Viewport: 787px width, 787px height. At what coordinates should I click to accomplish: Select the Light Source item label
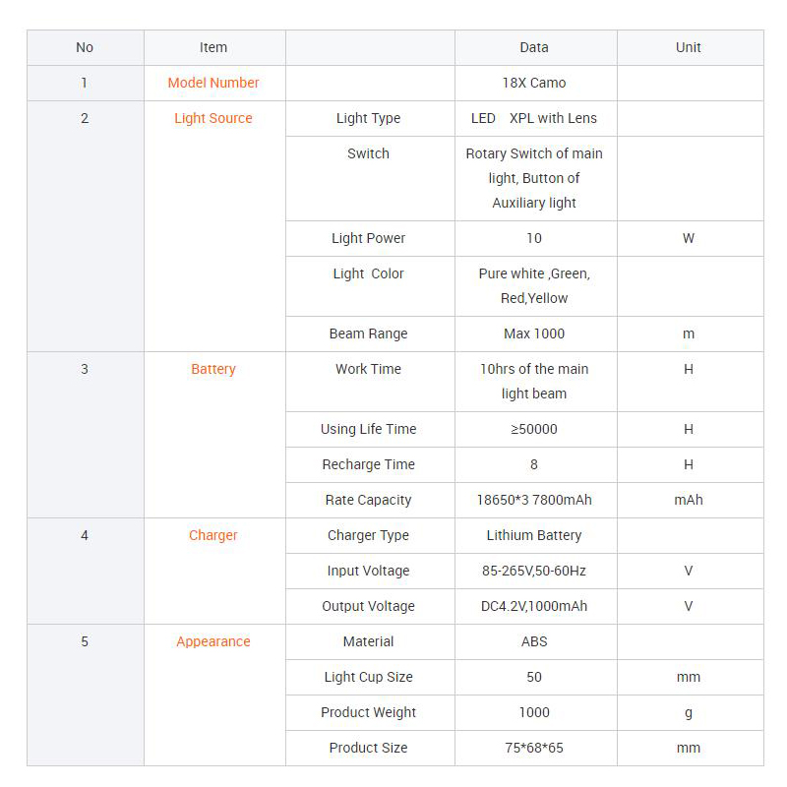213,118
